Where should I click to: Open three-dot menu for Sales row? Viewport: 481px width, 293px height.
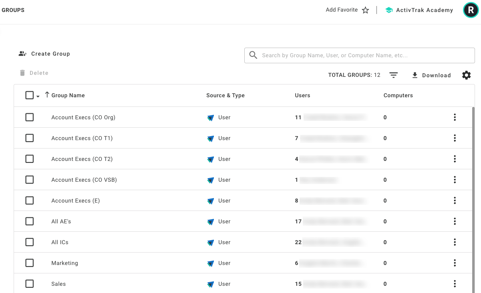pos(455,284)
